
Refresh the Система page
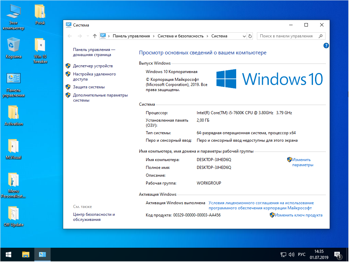[x=250, y=36]
